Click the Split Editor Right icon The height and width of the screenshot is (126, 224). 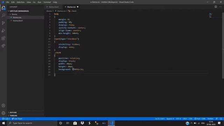click(x=216, y=7)
